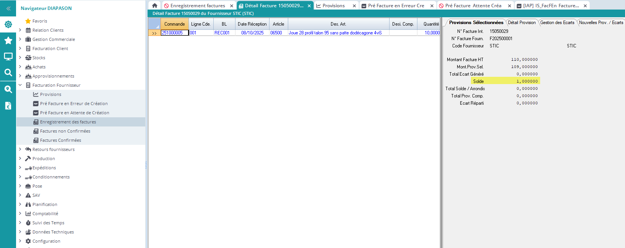625x248 pixels.
Task: Open the magnifier search sidebar icon
Action: pos(8,73)
